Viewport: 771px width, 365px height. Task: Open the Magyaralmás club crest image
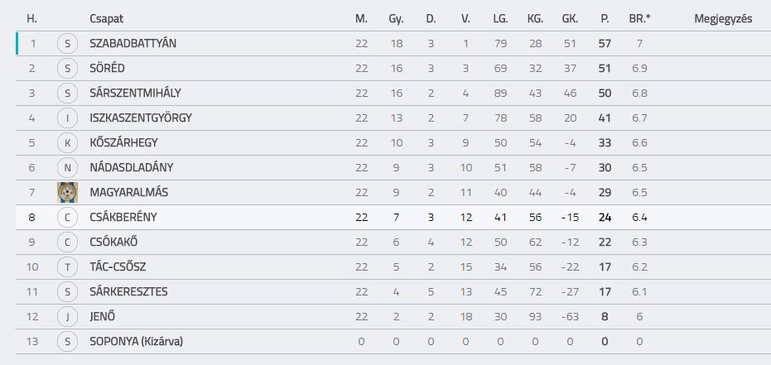pos(67,193)
